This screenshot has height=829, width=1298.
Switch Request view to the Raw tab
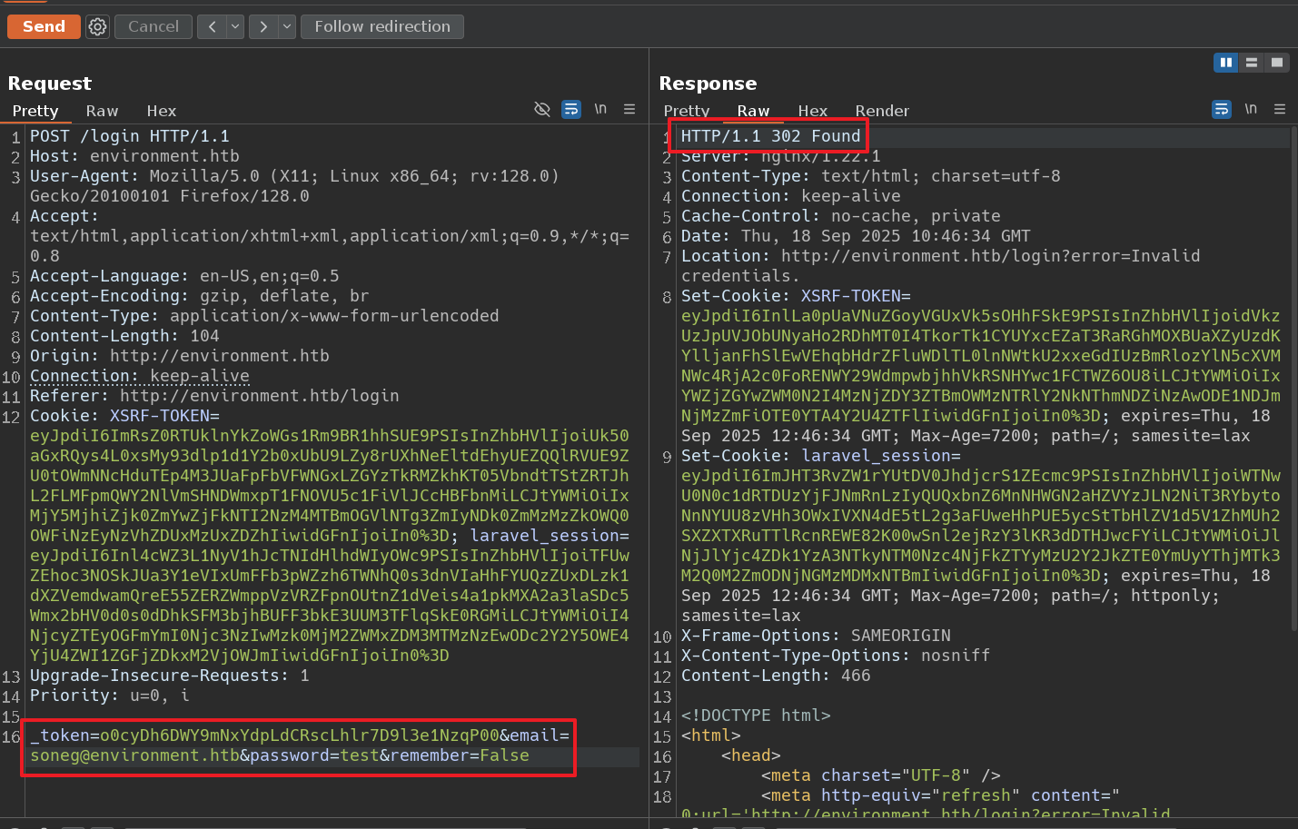(102, 111)
